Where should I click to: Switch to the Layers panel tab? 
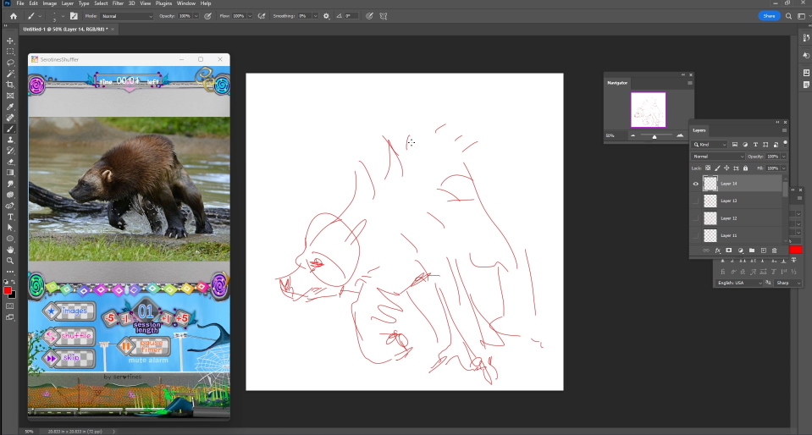pos(699,130)
